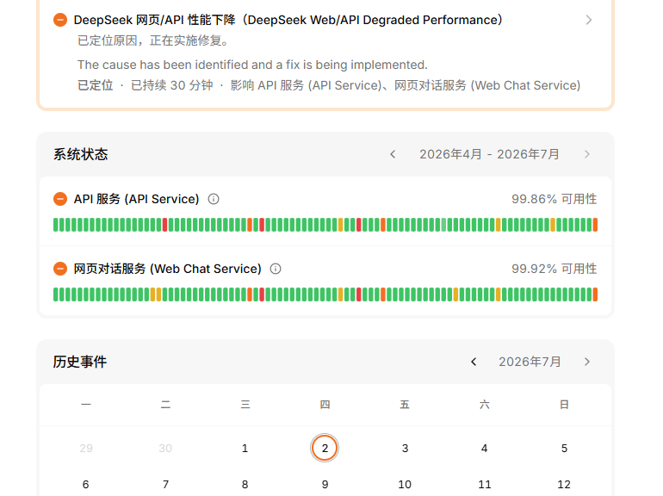Screen dimensions: 663x496
Task: Click the 99.86% 可用性 value
Action: [554, 199]
